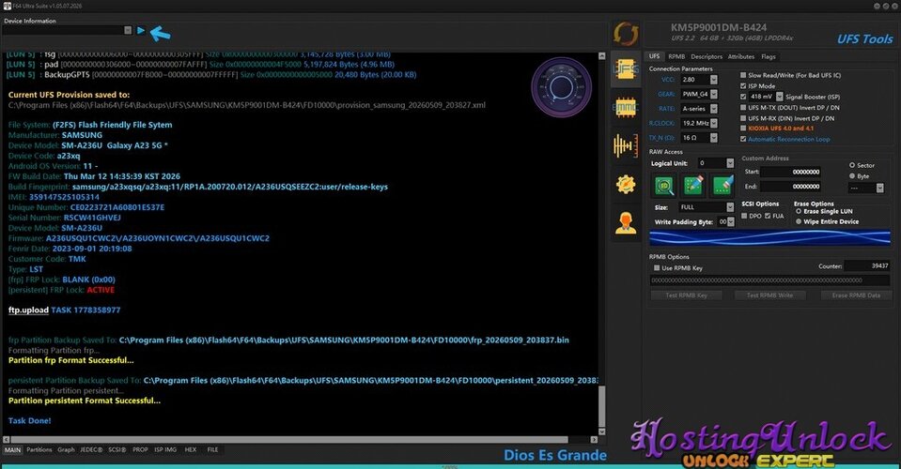The image size is (901, 469).
Task: Open the Write Padding Byte dropdown
Action: (x=731, y=222)
